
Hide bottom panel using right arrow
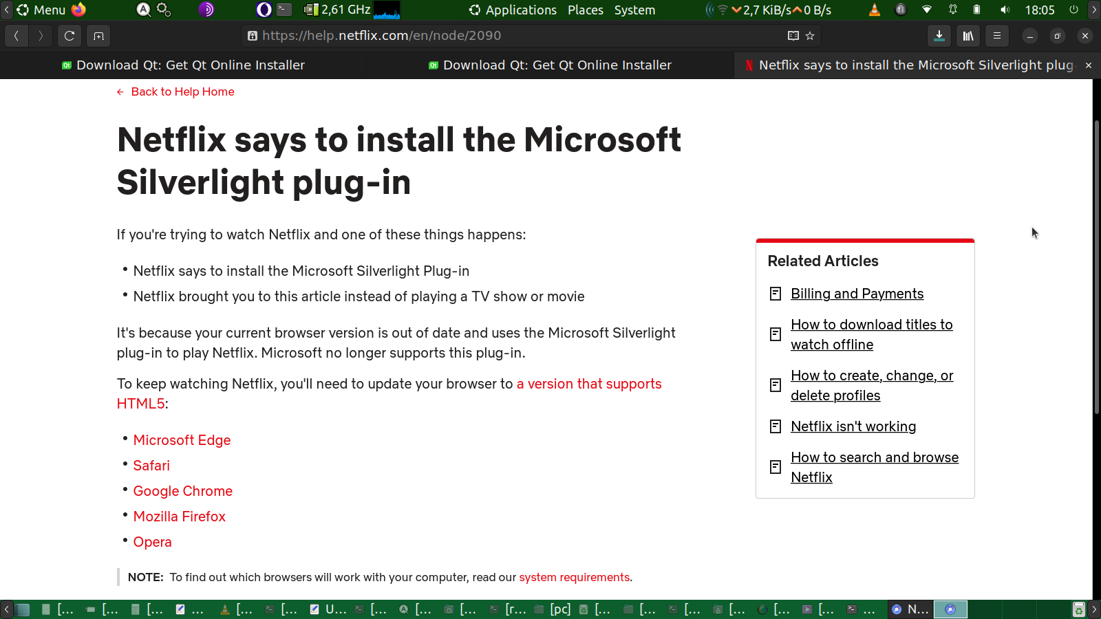click(1094, 609)
